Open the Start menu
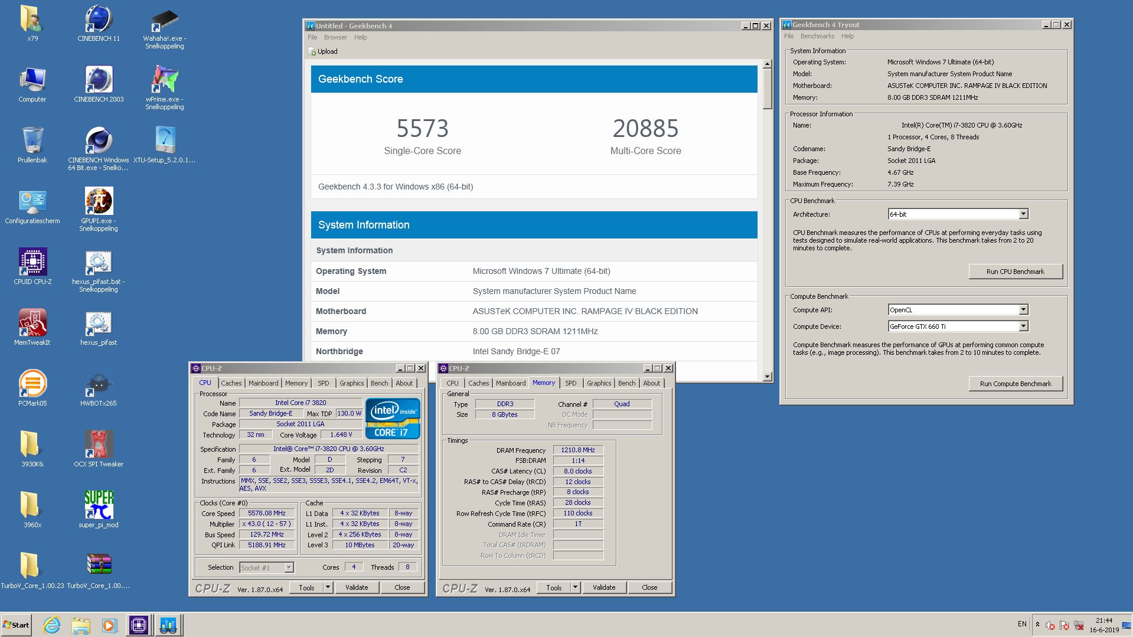1133x637 pixels. click(x=16, y=625)
